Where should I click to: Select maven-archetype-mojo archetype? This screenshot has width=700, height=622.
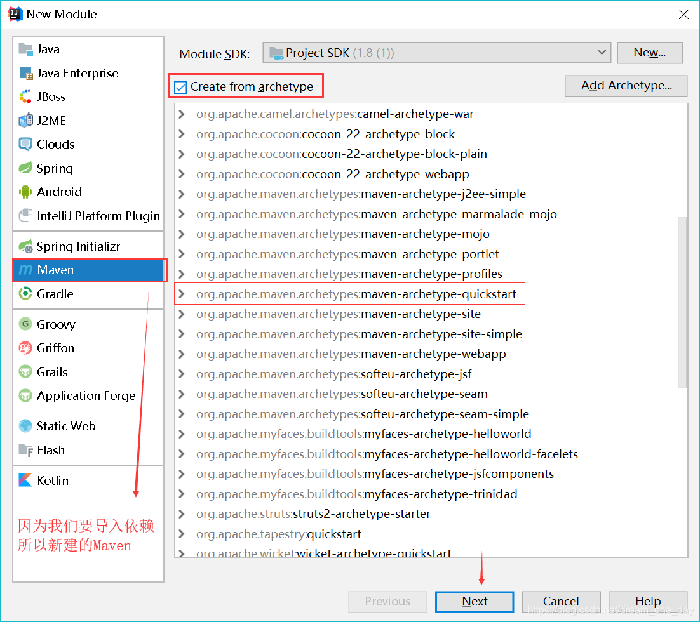coord(343,234)
